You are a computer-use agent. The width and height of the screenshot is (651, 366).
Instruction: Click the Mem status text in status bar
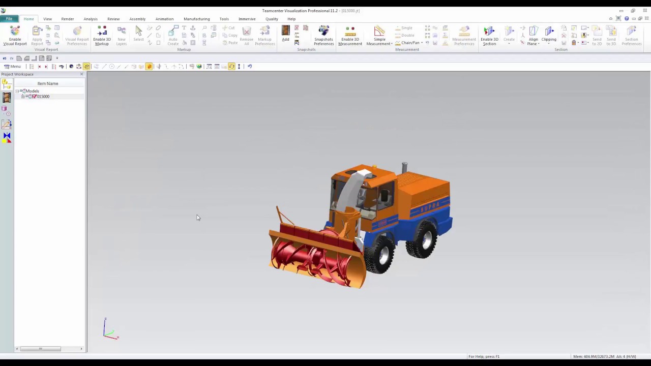(x=604, y=356)
